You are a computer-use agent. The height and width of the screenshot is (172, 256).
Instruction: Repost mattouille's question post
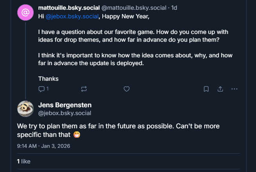coord(84,89)
